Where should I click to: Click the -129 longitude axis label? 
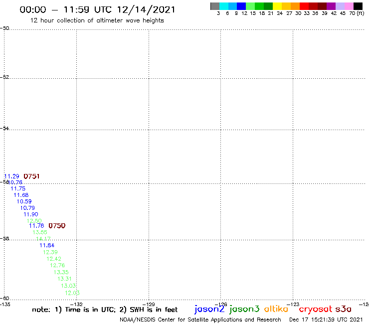[x=149, y=304]
